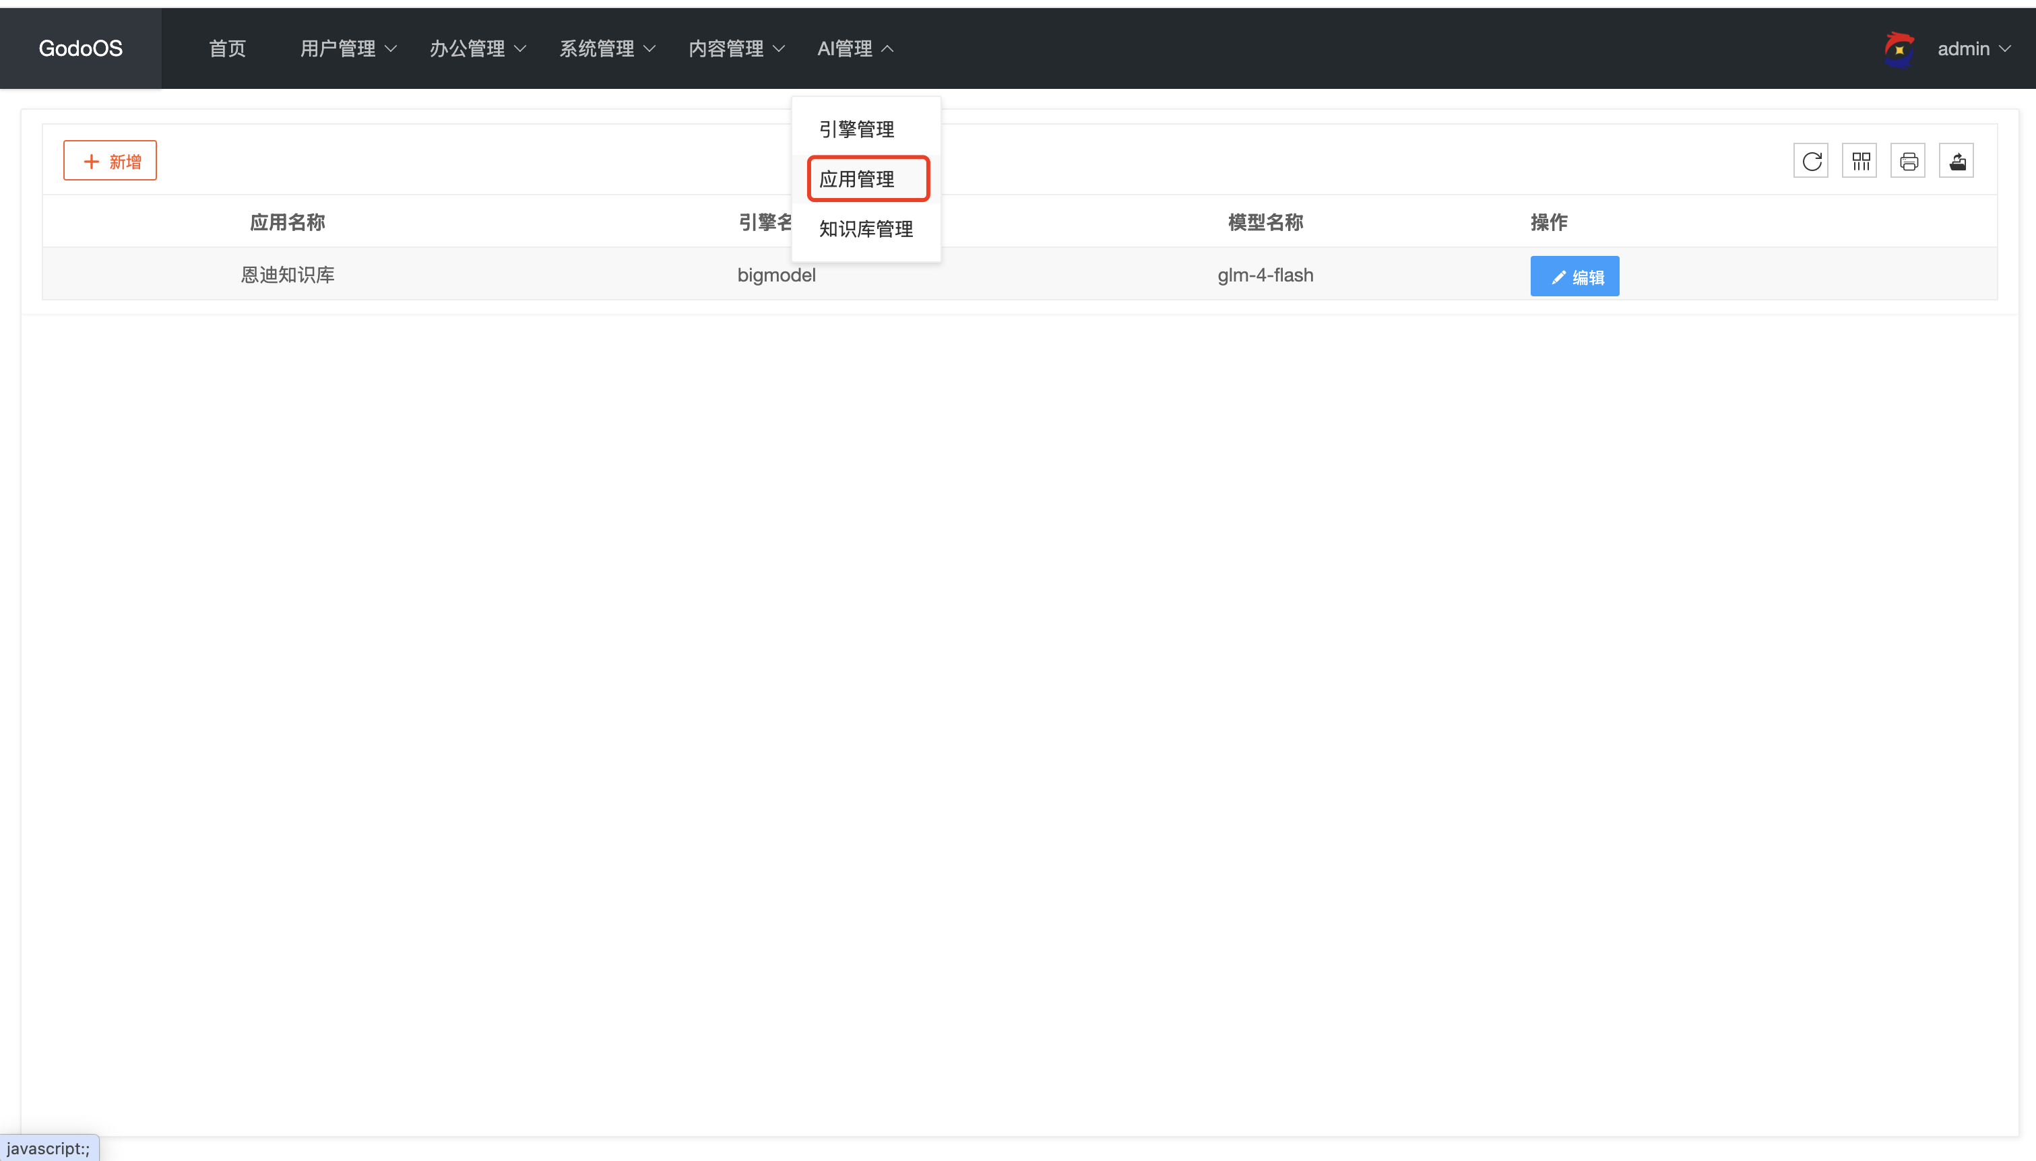Screen dimensions: 2036x1161
Task: Open the column display settings icon
Action: pyautogui.click(x=1861, y=160)
